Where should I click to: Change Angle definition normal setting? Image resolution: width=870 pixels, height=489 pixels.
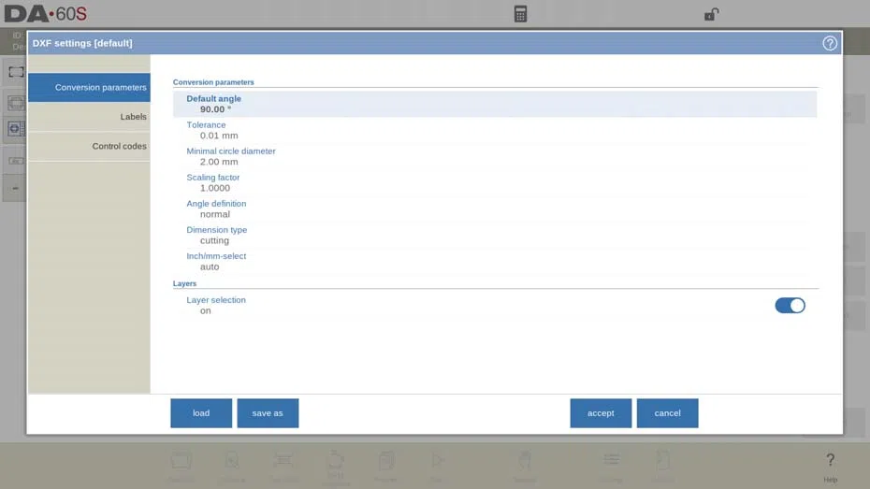[x=494, y=209]
